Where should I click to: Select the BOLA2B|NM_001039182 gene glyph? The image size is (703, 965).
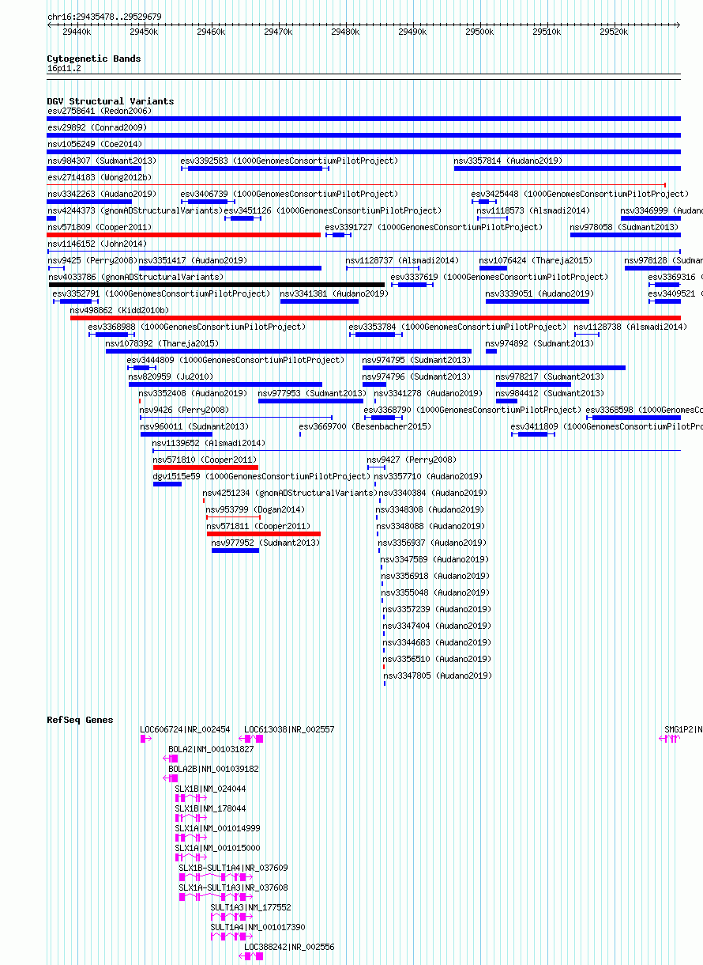(171, 778)
